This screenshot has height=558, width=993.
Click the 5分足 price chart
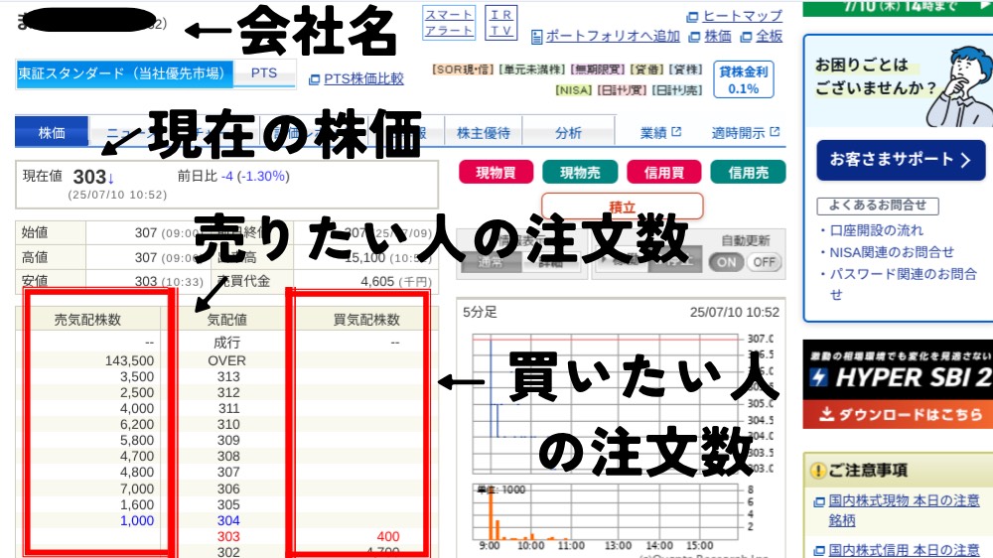[606, 403]
